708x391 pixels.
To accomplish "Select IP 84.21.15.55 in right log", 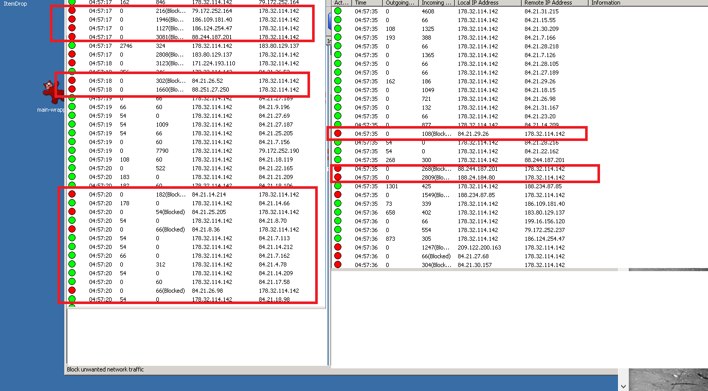I will click(540, 20).
